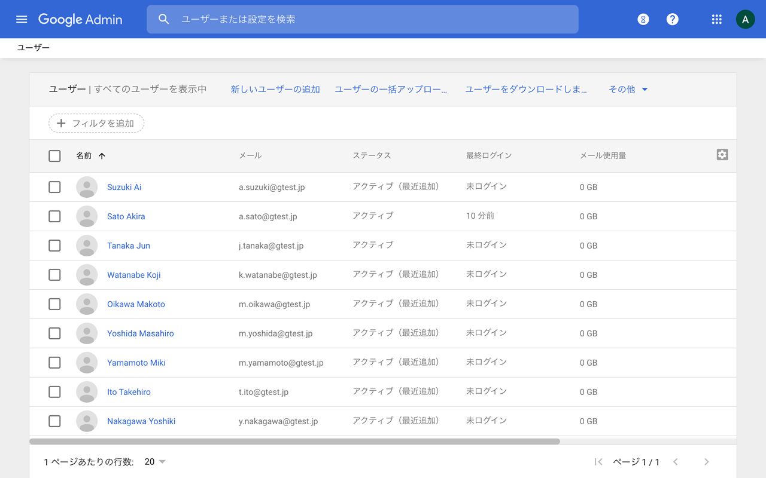Check the box for Nakagawa Yoshiki
Screen dimensions: 766x478
coord(54,421)
